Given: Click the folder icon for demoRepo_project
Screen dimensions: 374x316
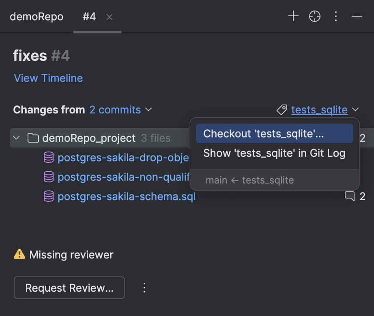Looking at the screenshot, I should (x=33, y=138).
